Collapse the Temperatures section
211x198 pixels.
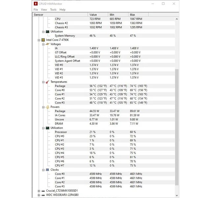(43, 82)
